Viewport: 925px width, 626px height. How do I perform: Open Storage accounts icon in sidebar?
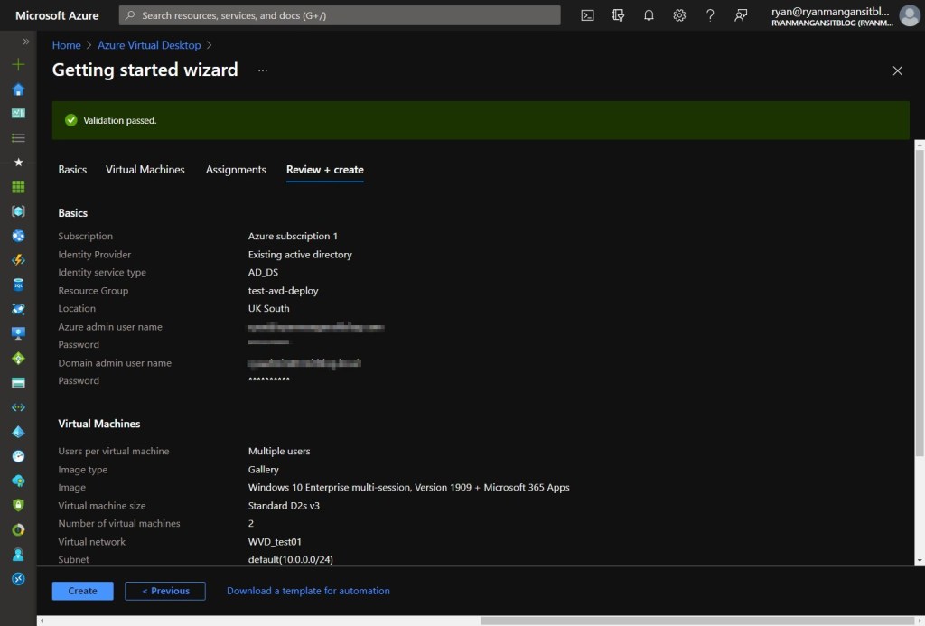coord(18,383)
